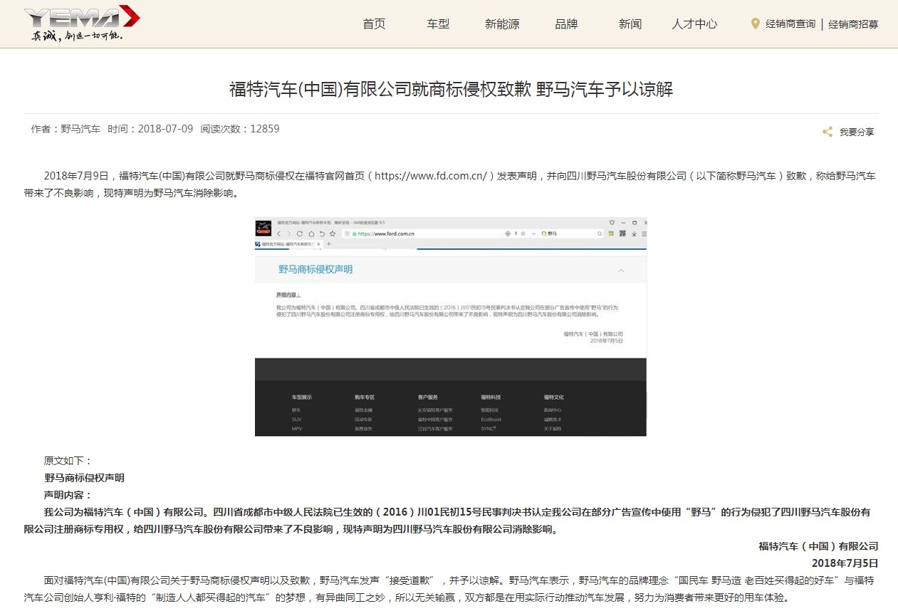The image size is (898, 616).
Task: Click the dropdown arrow in the embedded address bar
Action: (533, 234)
